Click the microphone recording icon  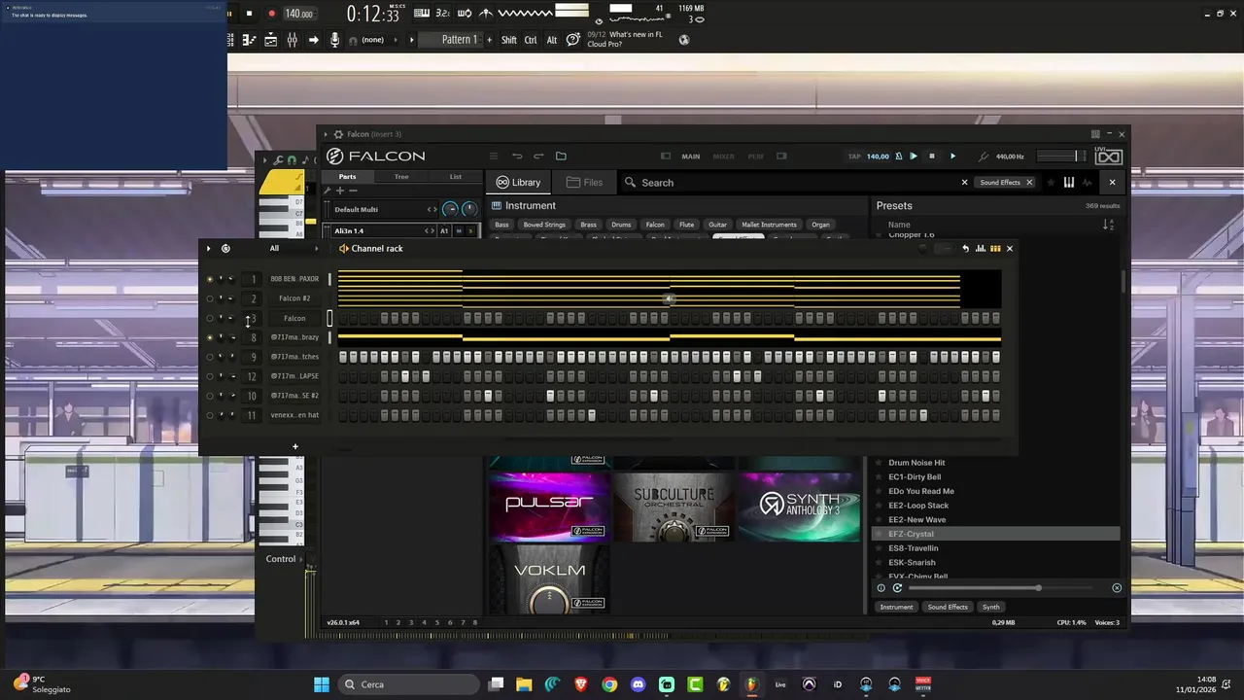[x=334, y=40]
